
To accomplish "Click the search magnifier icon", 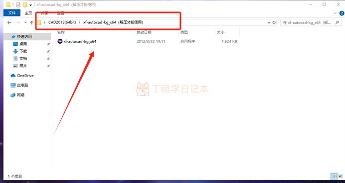I will pyautogui.click(x=337, y=22).
